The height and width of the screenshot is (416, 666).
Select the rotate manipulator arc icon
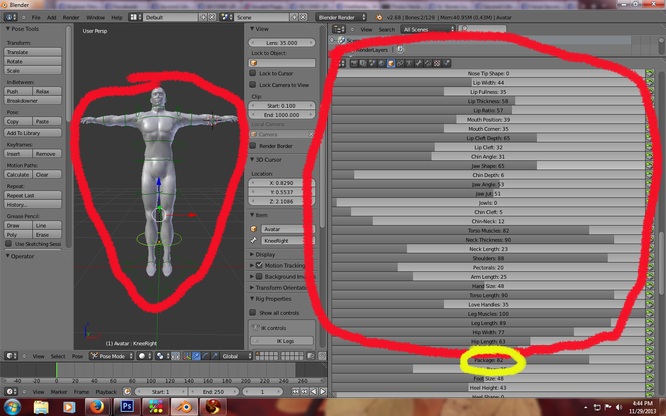pos(205,356)
